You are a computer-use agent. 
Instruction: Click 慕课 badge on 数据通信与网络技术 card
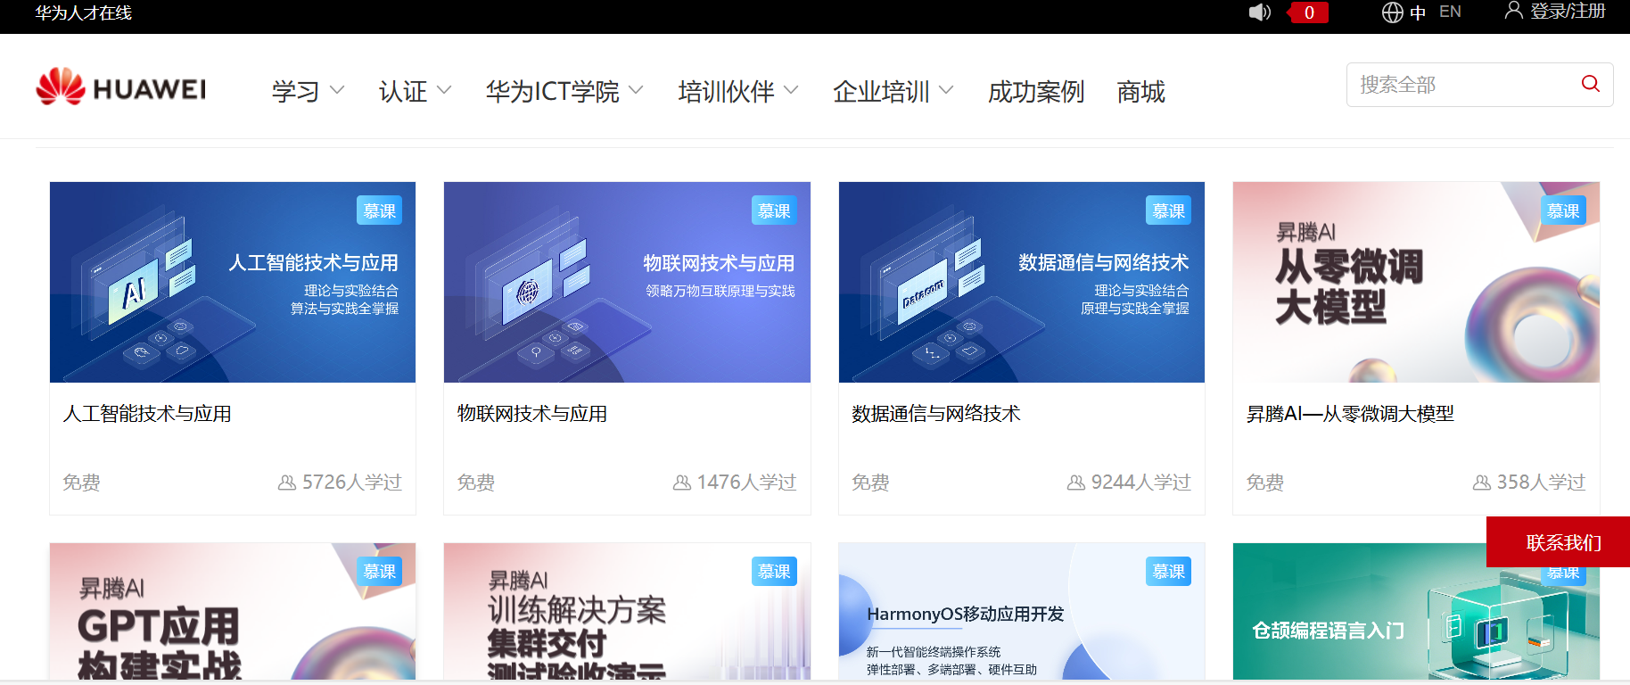tap(1168, 210)
